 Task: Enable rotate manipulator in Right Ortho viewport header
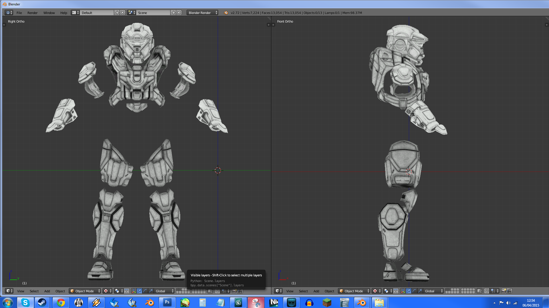point(145,291)
